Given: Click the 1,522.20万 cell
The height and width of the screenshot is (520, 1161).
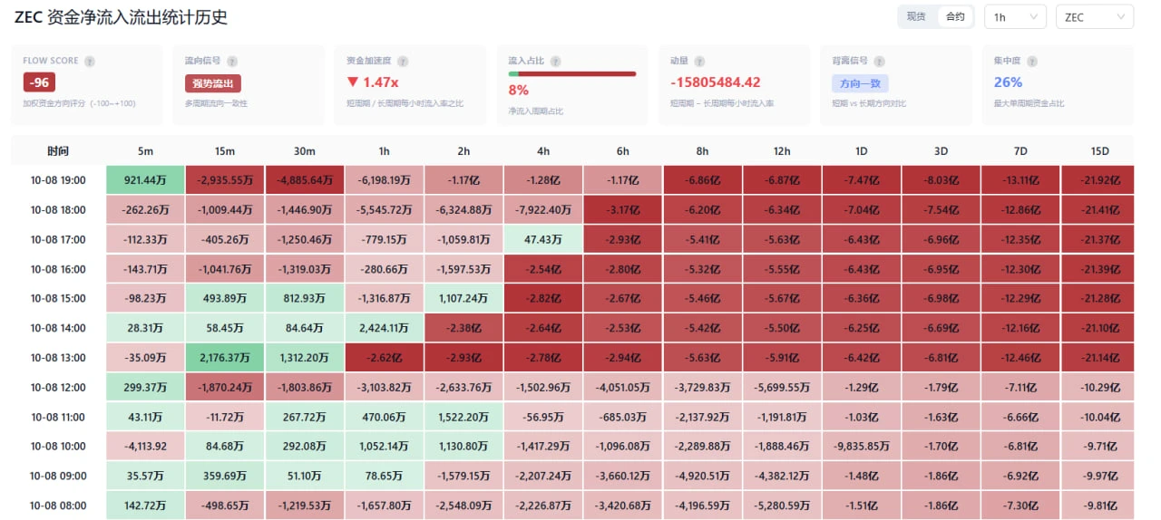Looking at the screenshot, I should [463, 417].
